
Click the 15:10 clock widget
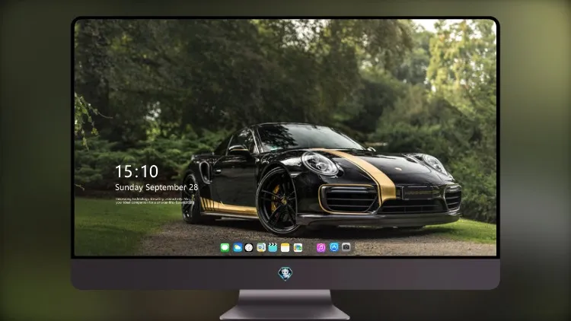(136, 171)
